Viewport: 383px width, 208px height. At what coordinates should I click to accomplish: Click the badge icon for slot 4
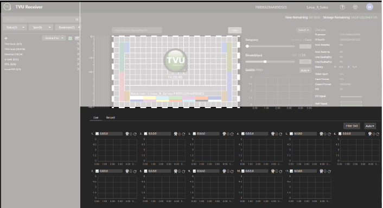(x=273, y=134)
